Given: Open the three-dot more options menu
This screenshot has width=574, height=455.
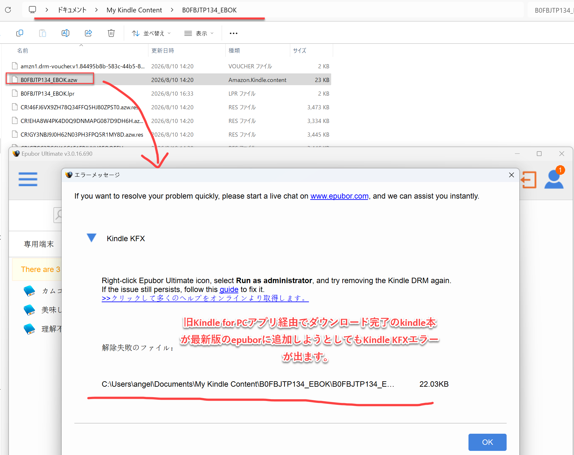Looking at the screenshot, I should [x=234, y=33].
